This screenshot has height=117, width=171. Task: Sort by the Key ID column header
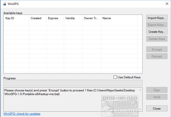click(17, 18)
